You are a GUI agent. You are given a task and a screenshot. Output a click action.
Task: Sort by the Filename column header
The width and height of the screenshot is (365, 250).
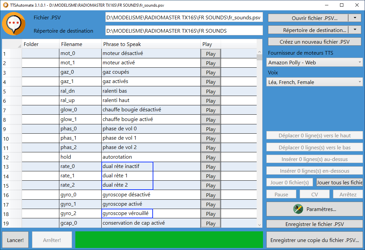(x=80, y=44)
